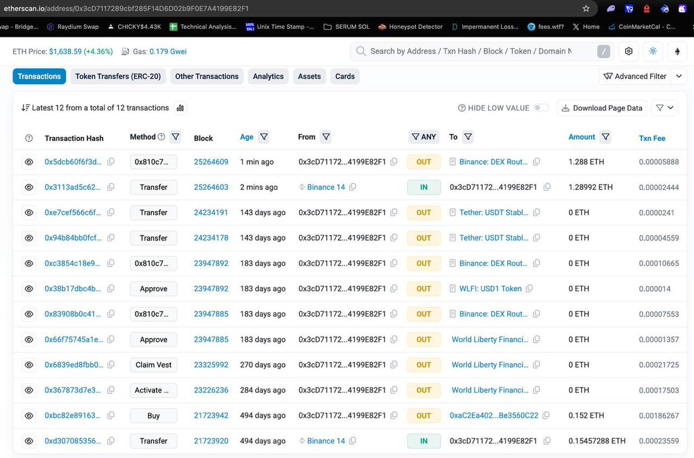Open the WLFI: USD1 Token link

pos(490,289)
